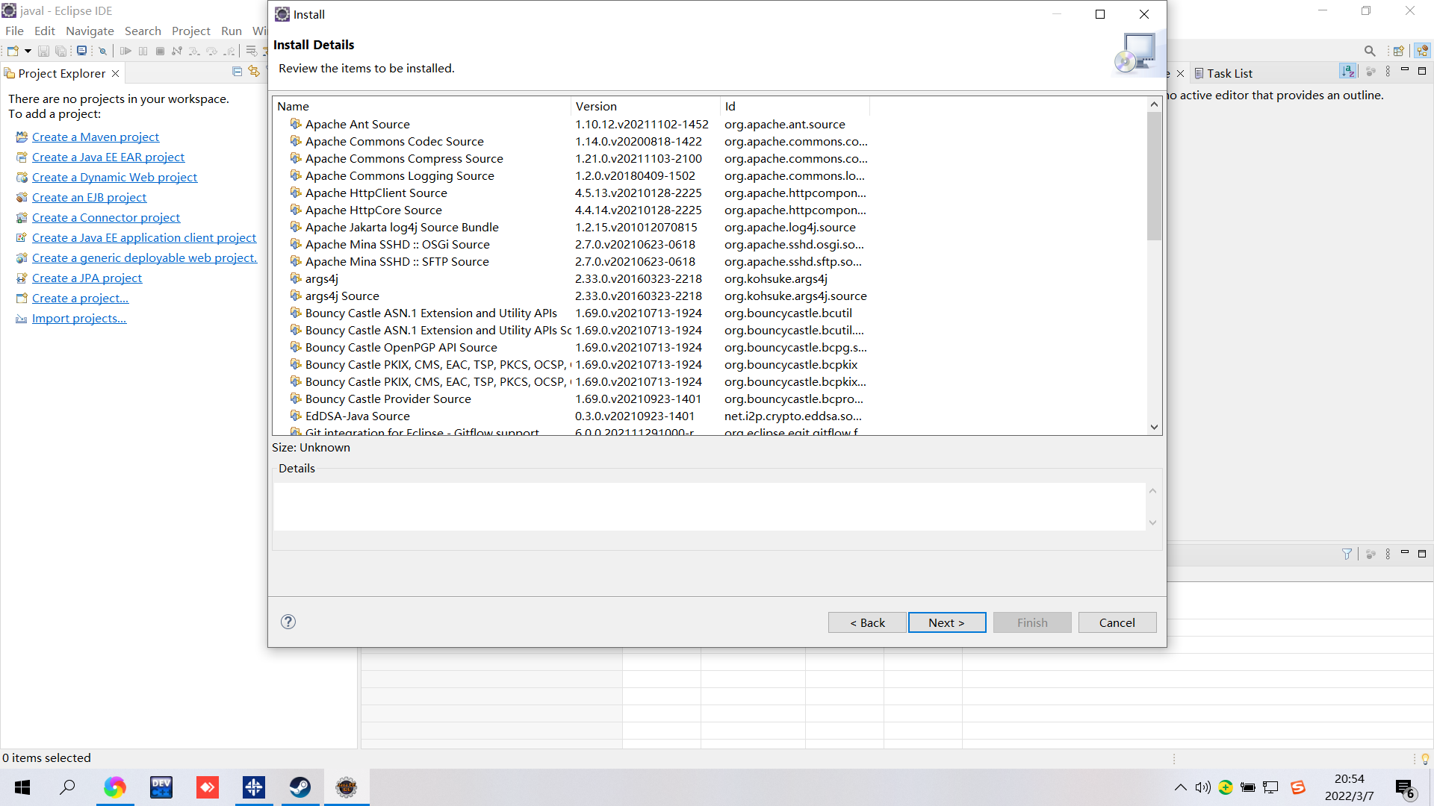Show hidden system tray icons chevron

pyautogui.click(x=1180, y=787)
